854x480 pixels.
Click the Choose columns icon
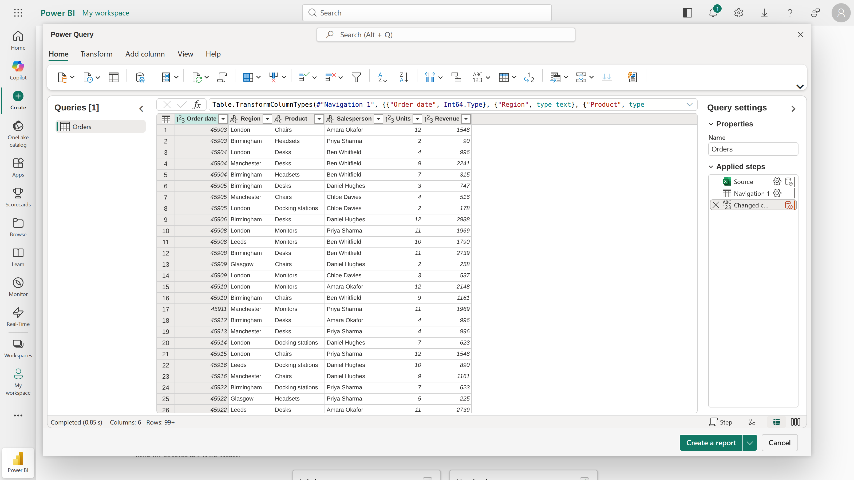tap(248, 77)
